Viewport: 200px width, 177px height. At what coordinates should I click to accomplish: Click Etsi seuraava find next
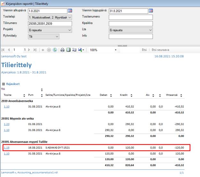[x=160, y=50]
